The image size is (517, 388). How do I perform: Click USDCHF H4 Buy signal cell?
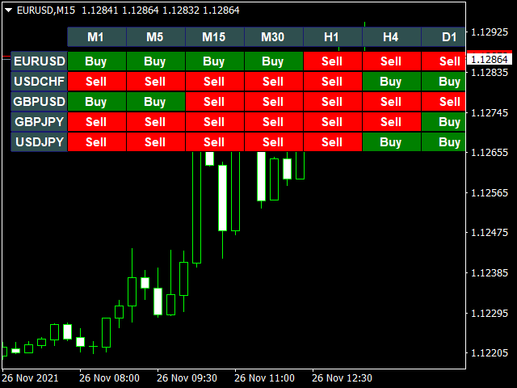[x=392, y=81]
